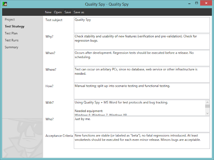Click New in the toolbar
Viewport: 214px width, 160px height.
coord(48,12)
